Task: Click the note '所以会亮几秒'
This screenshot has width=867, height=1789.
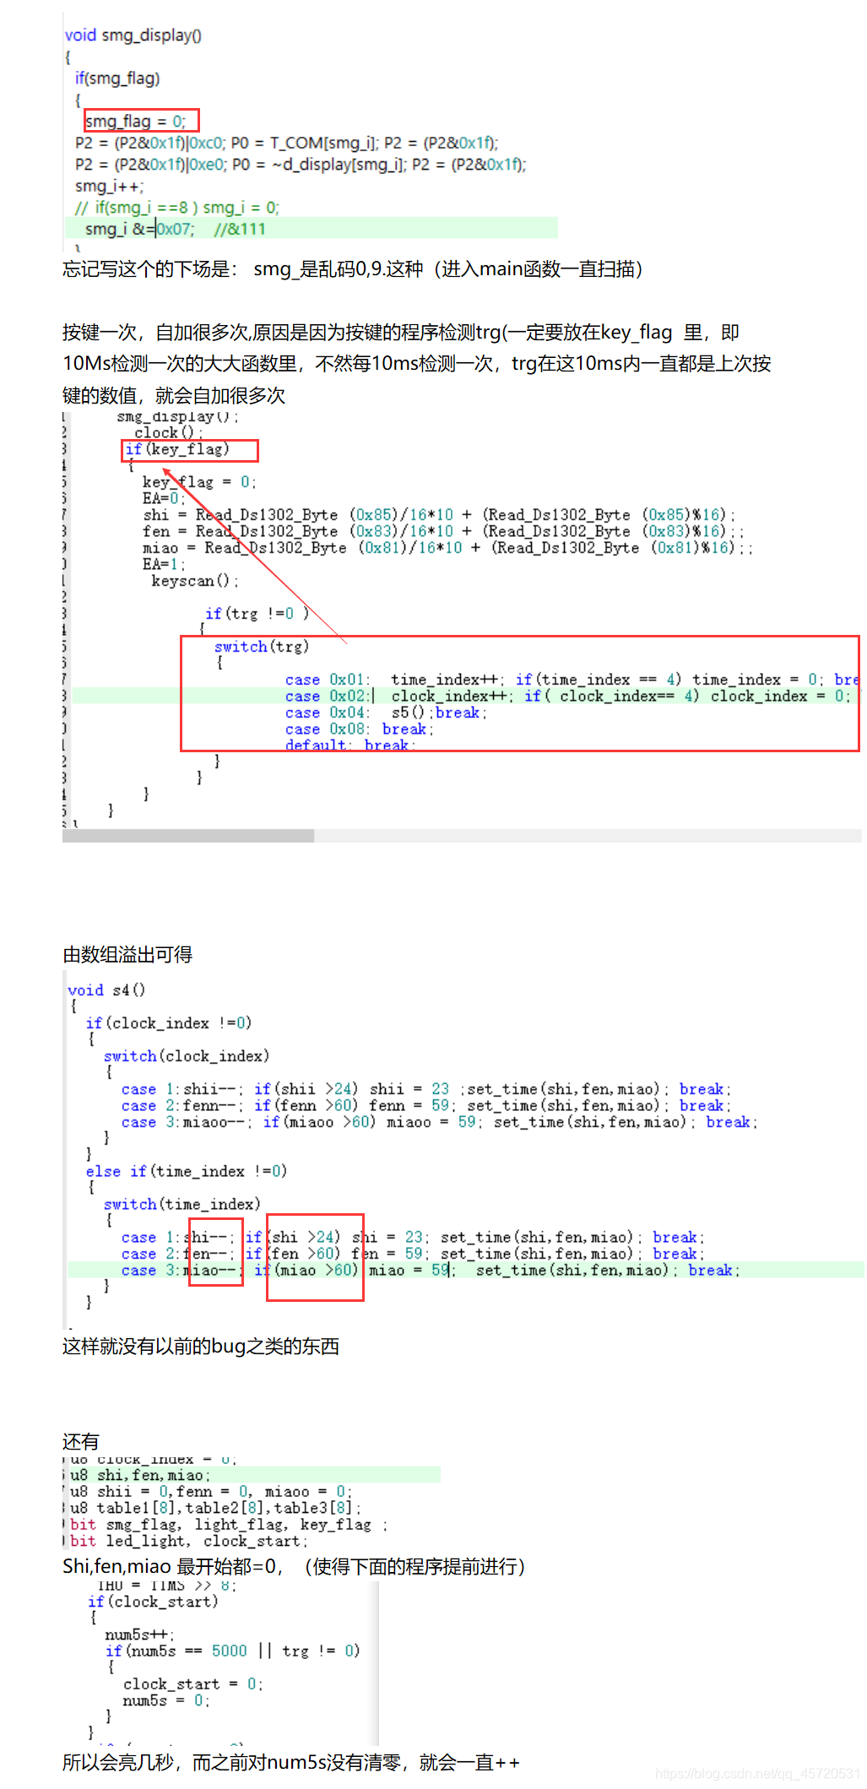Action: pyautogui.click(x=291, y=1764)
